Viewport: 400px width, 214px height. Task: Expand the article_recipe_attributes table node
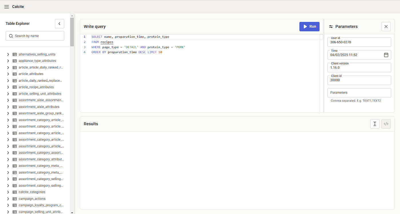pyautogui.click(x=8, y=87)
